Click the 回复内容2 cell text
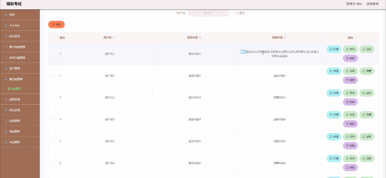The width and height of the screenshot is (386, 178). point(279,76)
